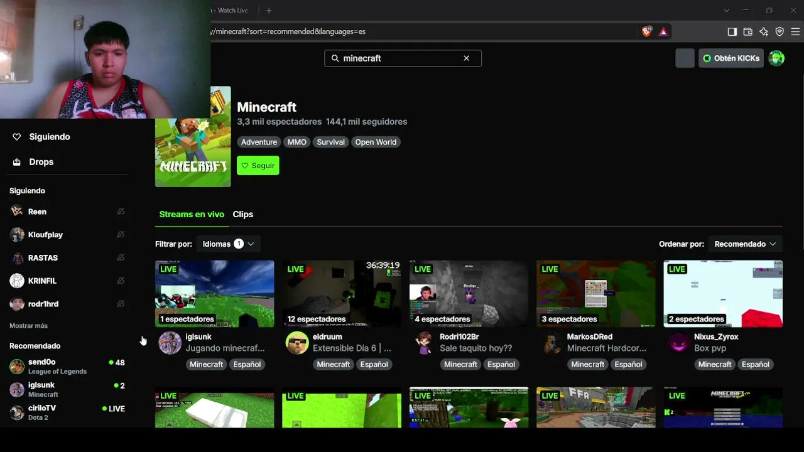Open Rodri102Br's live stream thumbnail
The height and width of the screenshot is (452, 804).
[x=469, y=294]
